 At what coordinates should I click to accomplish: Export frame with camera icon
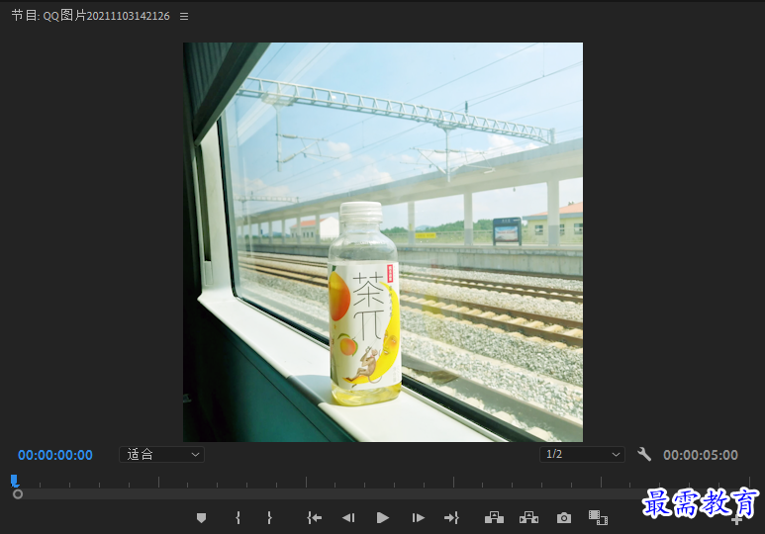click(x=564, y=518)
